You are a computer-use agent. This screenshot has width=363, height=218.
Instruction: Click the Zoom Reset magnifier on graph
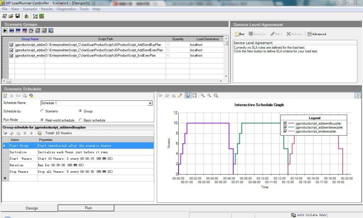[x=216, y=96]
